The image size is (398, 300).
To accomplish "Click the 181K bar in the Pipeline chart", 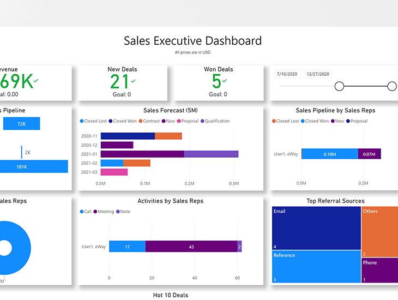I will [34, 166].
